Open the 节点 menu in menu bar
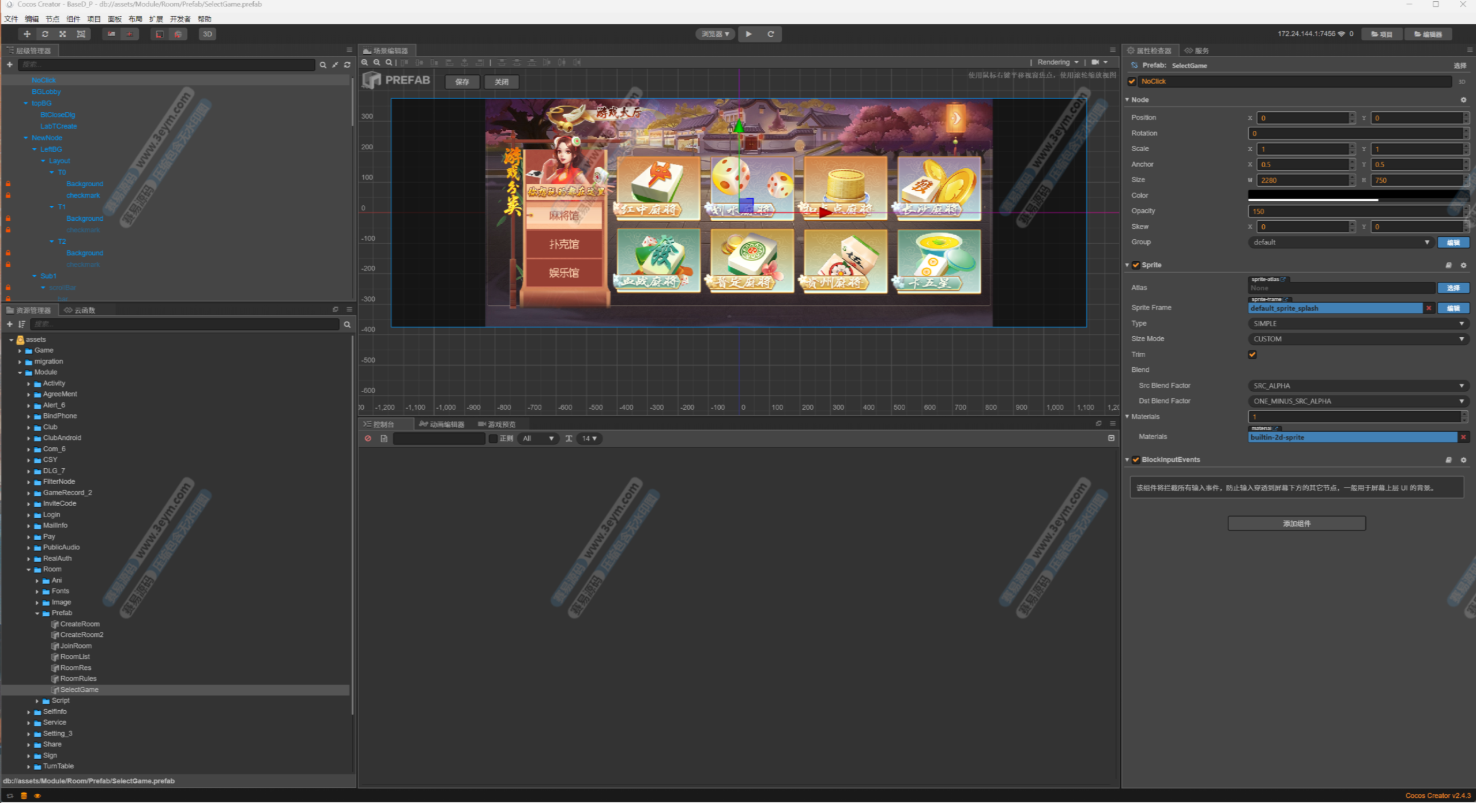Screen dimensions: 1476x803 tap(52, 18)
